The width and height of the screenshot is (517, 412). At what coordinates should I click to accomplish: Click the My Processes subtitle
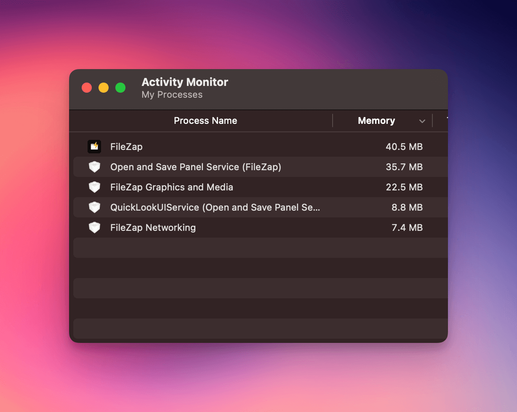tap(172, 95)
